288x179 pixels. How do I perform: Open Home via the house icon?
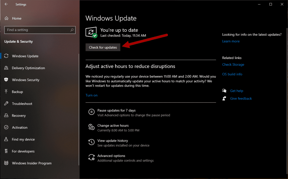click(6, 18)
